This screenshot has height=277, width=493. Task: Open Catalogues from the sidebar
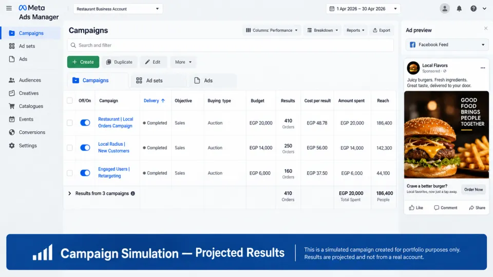[x=30, y=106]
